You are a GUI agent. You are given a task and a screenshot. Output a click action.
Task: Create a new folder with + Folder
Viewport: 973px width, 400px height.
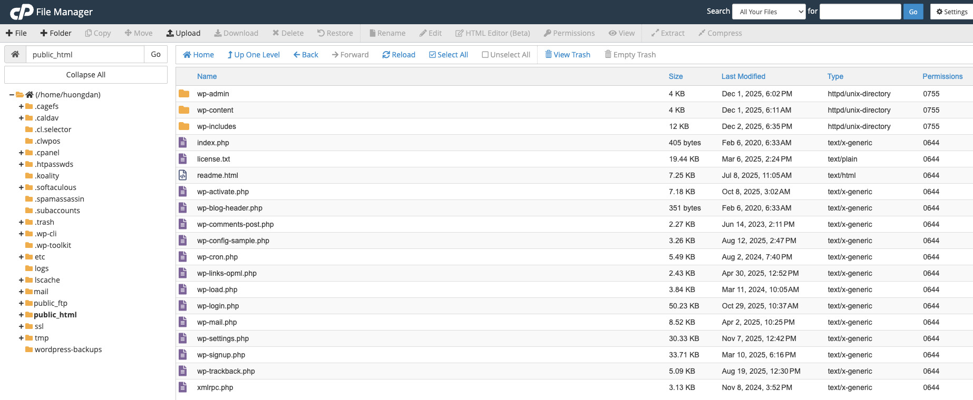pyautogui.click(x=55, y=33)
